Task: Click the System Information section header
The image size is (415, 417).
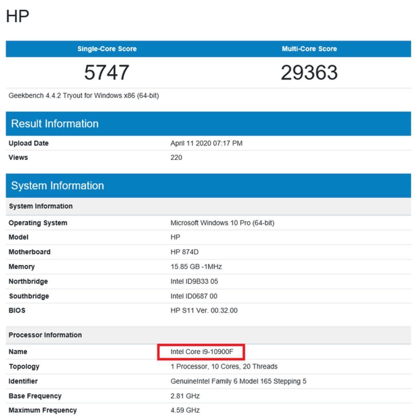Action: coord(58,185)
